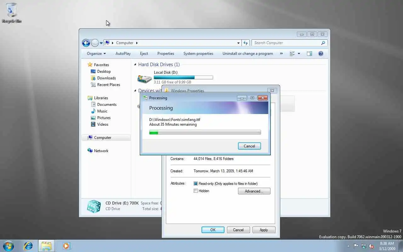Enable the Hidden attribute checkbox
This screenshot has height=252, width=403.
pyautogui.click(x=196, y=191)
